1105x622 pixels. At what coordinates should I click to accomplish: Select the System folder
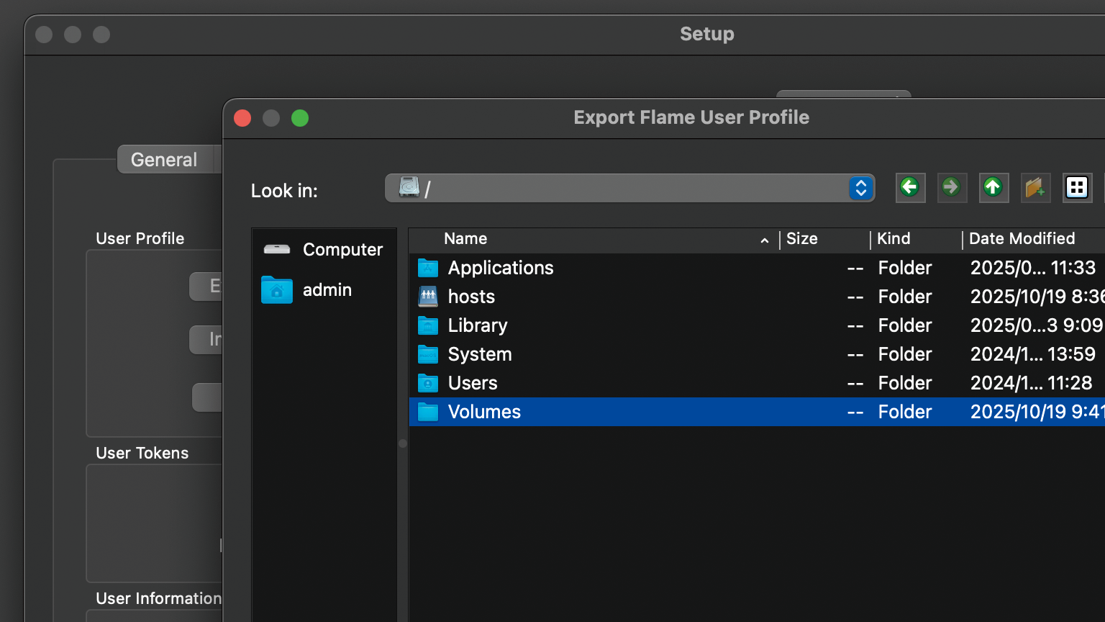point(480,354)
